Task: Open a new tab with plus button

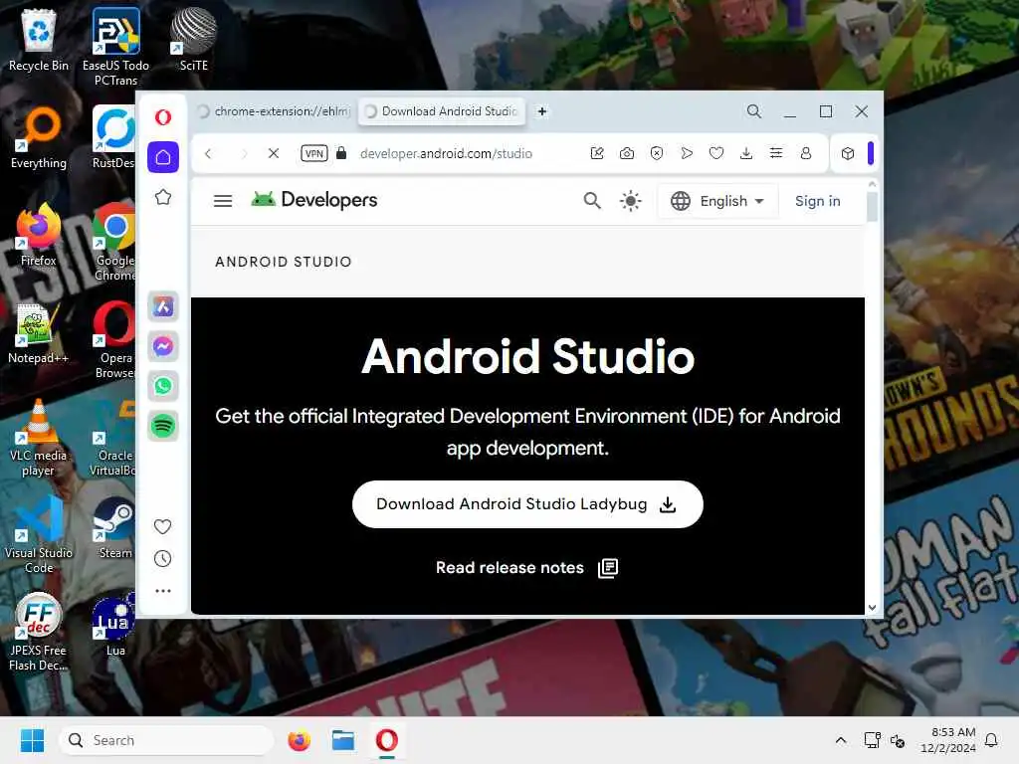Action: [542, 111]
